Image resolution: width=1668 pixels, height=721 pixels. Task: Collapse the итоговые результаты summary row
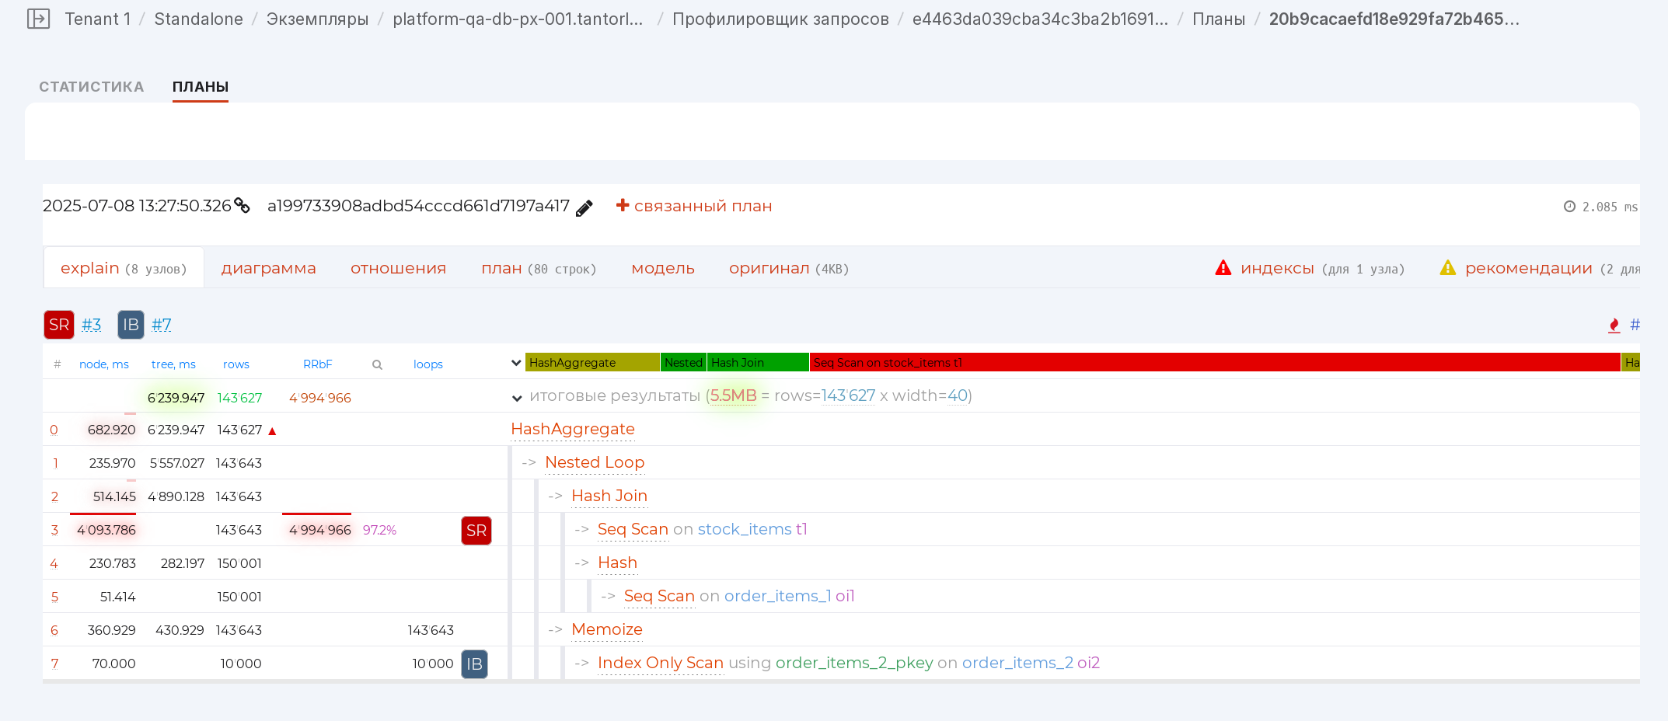[x=517, y=398]
